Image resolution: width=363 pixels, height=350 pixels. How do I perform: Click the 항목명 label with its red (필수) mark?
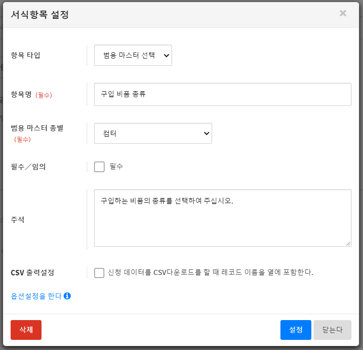(x=31, y=94)
